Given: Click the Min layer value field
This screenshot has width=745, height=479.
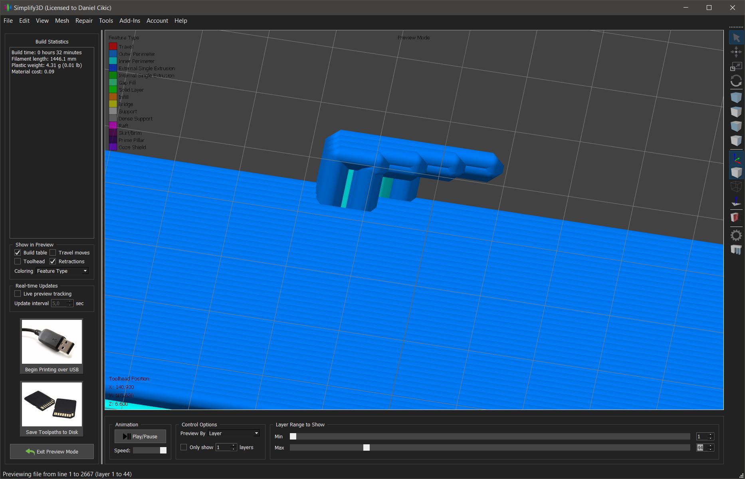Looking at the screenshot, I should point(702,436).
